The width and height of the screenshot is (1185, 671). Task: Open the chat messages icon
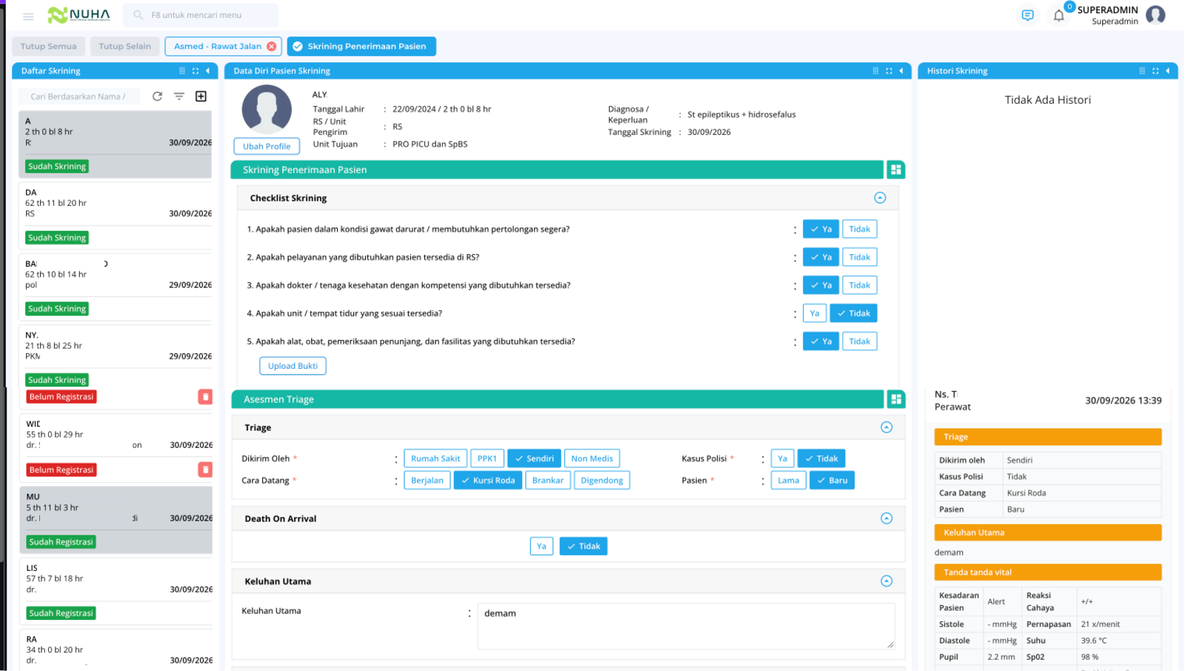point(1027,16)
